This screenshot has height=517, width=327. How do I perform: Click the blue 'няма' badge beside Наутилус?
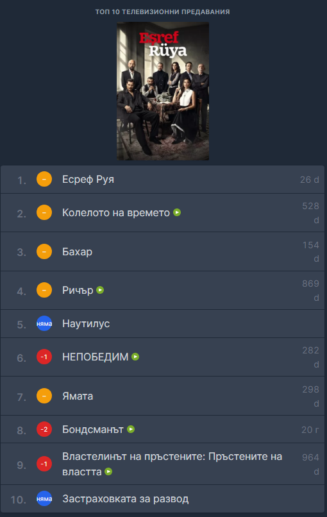tap(44, 323)
